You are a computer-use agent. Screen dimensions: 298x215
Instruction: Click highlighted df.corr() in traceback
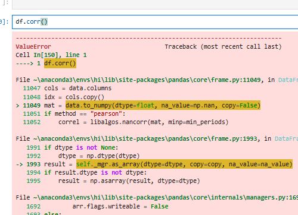[60, 64]
